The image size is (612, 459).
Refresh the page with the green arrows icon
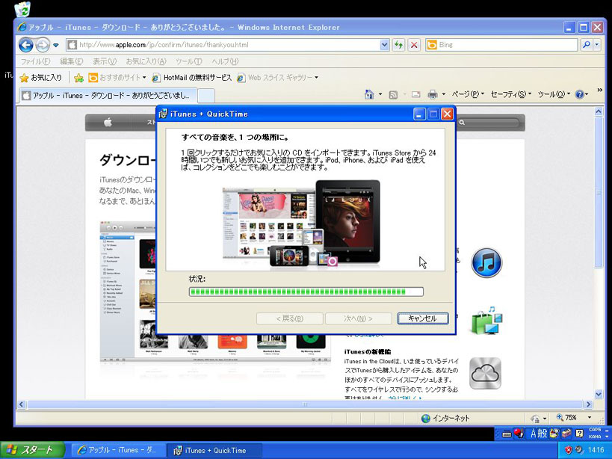tap(398, 45)
